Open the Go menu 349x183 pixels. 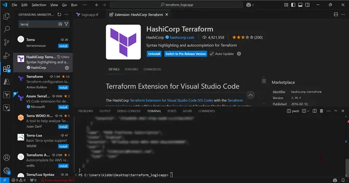pos(64,5)
